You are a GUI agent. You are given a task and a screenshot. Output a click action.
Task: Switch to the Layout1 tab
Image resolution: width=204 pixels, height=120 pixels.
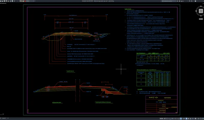tap(4, 118)
